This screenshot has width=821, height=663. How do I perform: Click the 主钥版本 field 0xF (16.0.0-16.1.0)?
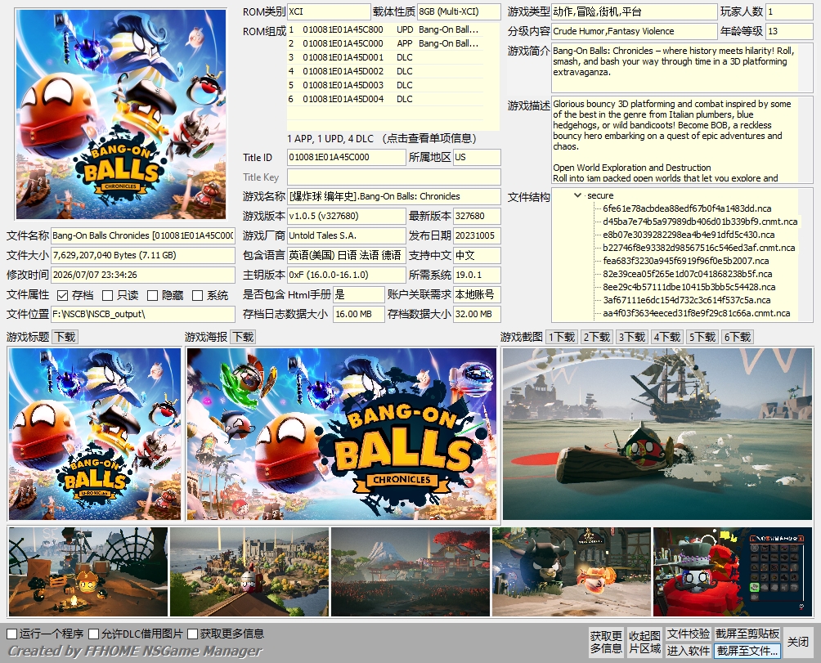click(346, 276)
